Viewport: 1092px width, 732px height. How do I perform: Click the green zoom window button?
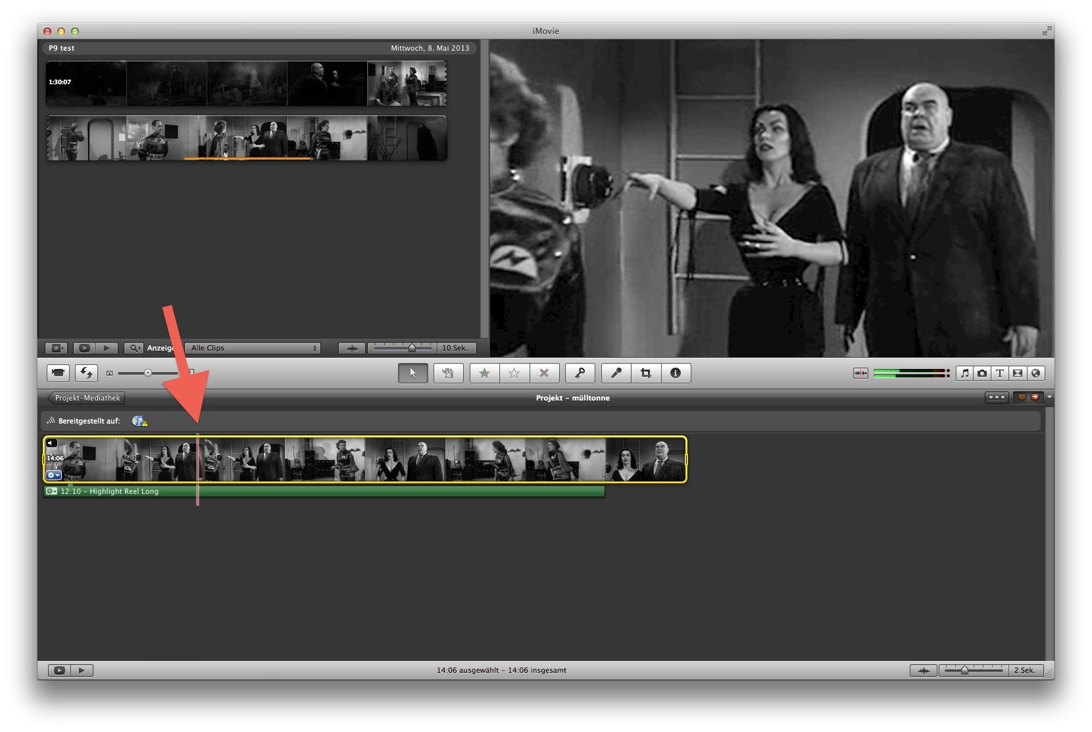click(75, 31)
